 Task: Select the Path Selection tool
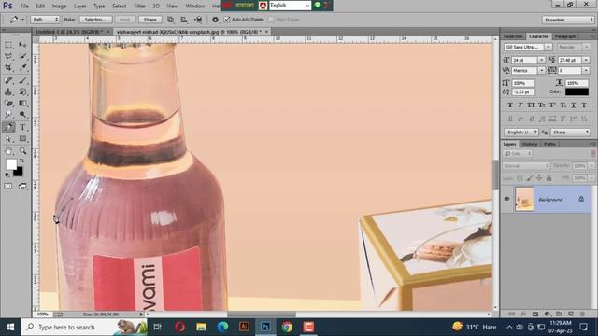pyautogui.click(x=8, y=139)
